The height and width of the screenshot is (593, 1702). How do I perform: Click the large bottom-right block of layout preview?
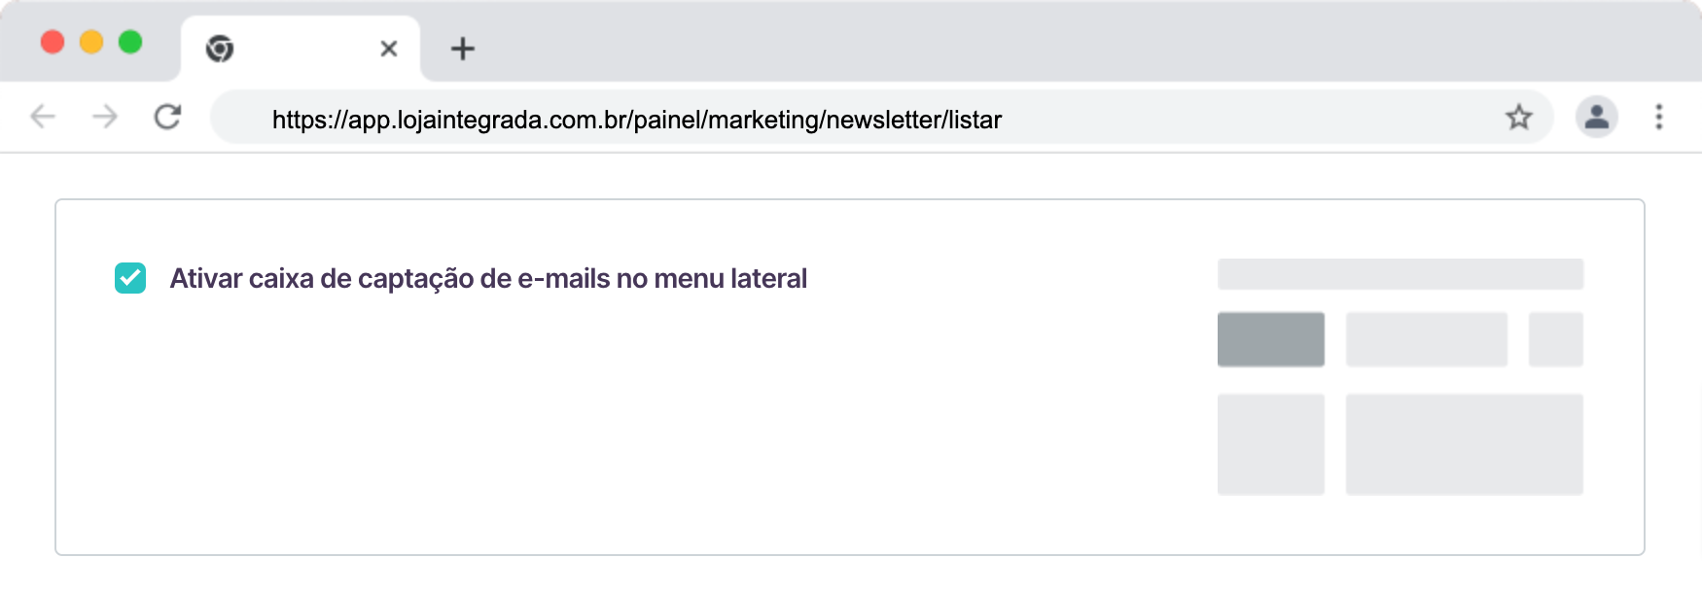tap(1464, 444)
